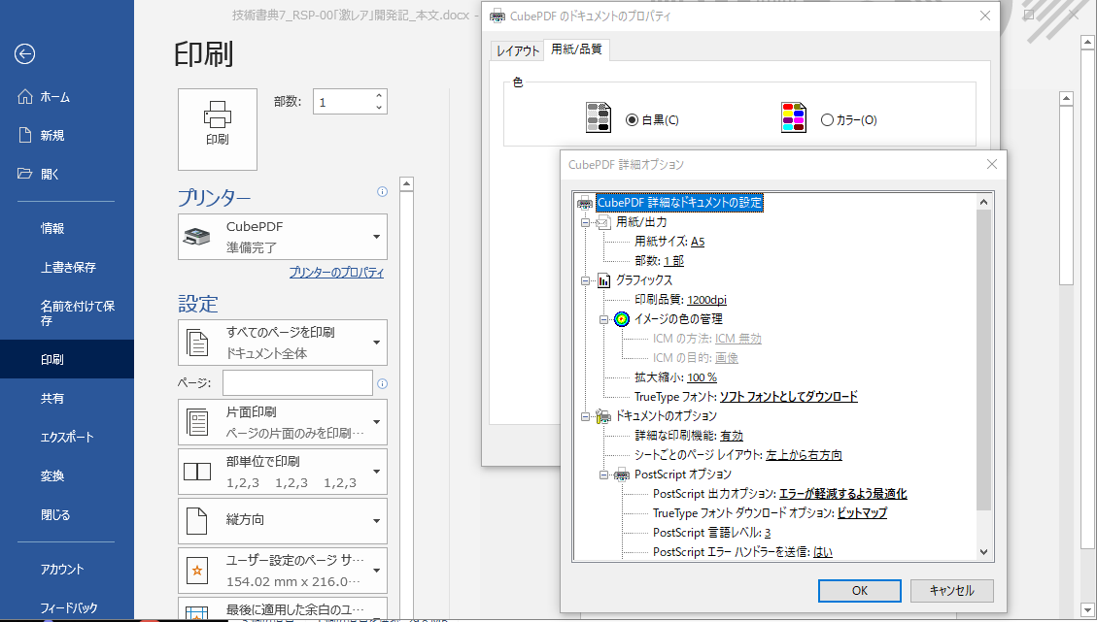Click ソフト フォントとしてダウンロード value
The height and width of the screenshot is (622, 1097).
coord(788,397)
